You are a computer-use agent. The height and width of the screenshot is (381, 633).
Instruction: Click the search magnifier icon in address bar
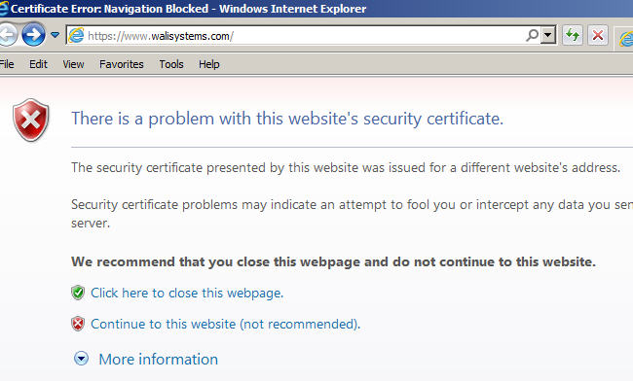point(533,35)
